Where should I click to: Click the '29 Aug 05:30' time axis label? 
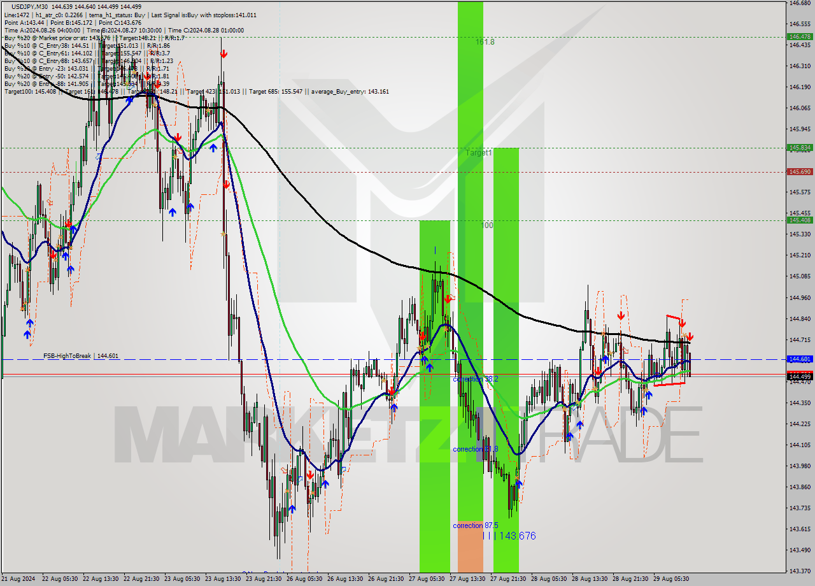coord(671,579)
